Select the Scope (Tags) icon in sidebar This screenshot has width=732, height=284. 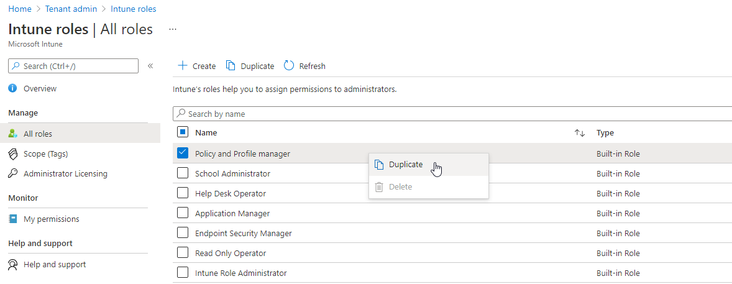point(12,154)
